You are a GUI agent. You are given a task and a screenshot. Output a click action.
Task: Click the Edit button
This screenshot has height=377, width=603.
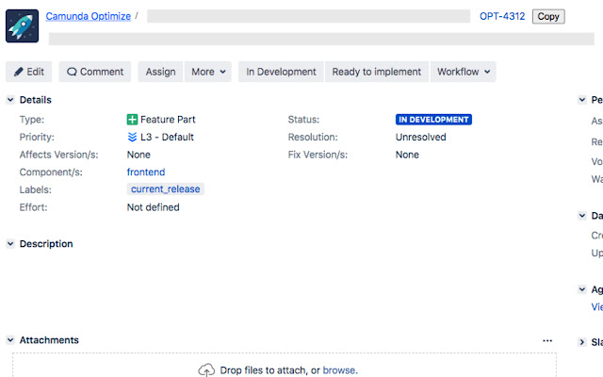point(29,72)
